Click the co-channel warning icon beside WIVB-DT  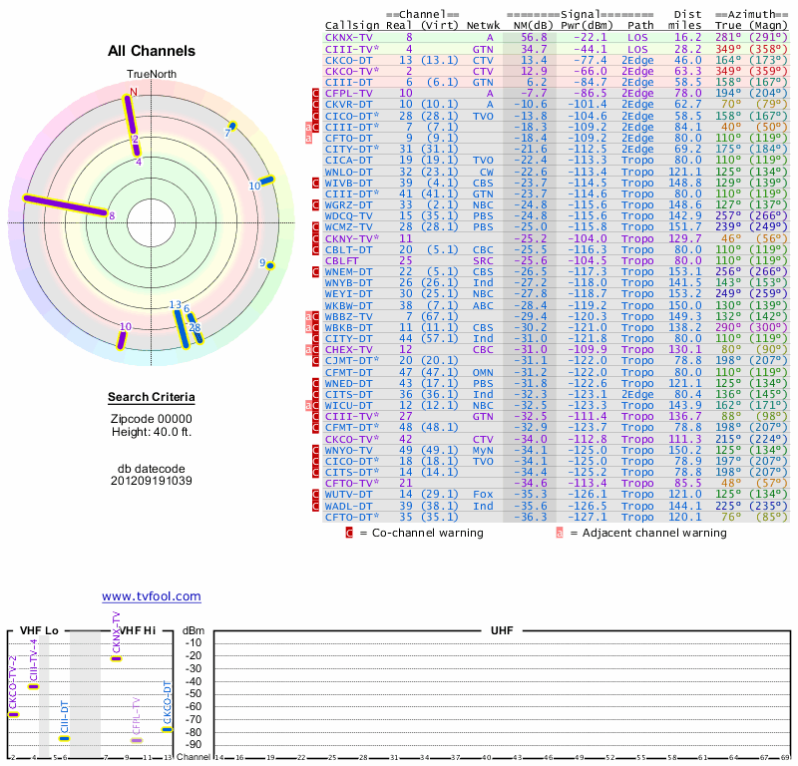click(316, 183)
